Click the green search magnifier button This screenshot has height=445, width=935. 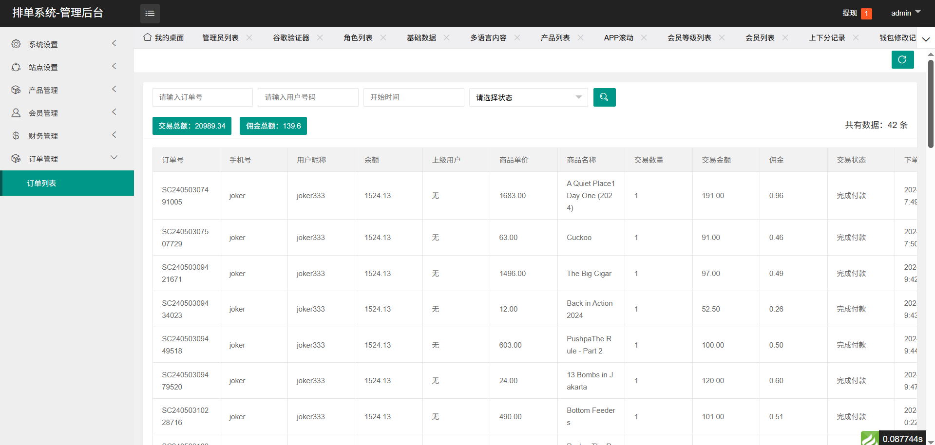tap(604, 97)
